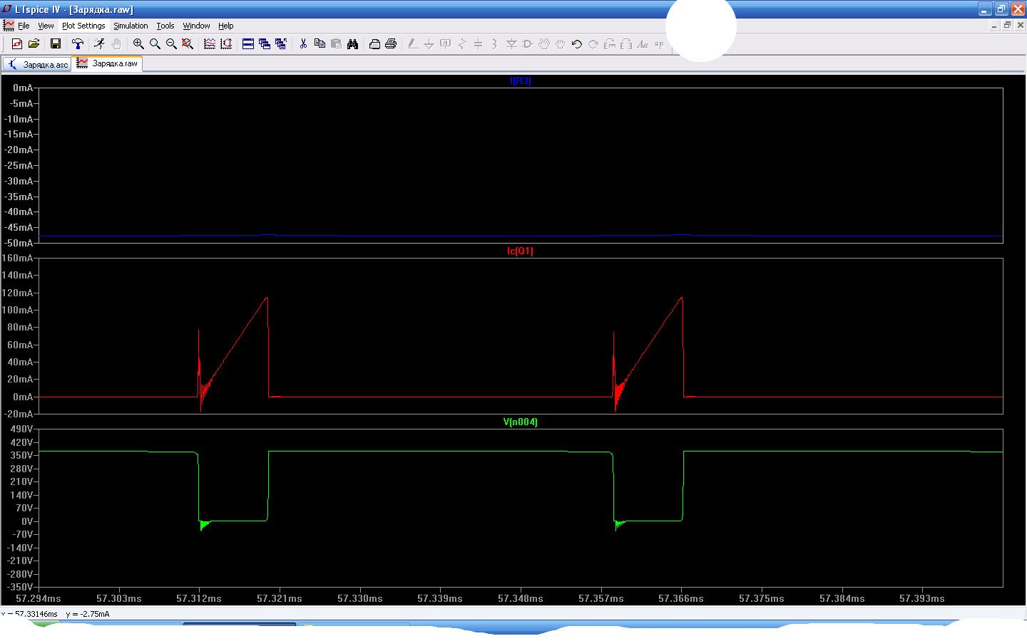
Task: Click the Ic(Q1) trace label
Action: (x=520, y=251)
